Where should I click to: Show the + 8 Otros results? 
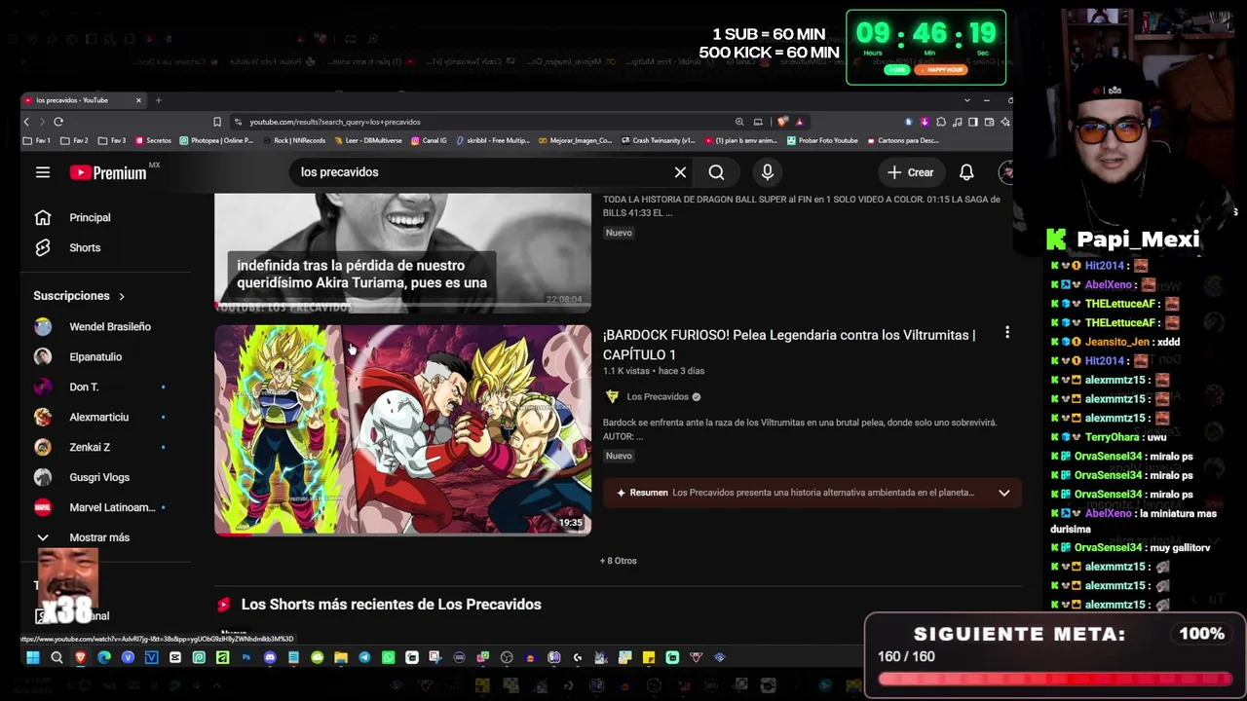tap(619, 561)
